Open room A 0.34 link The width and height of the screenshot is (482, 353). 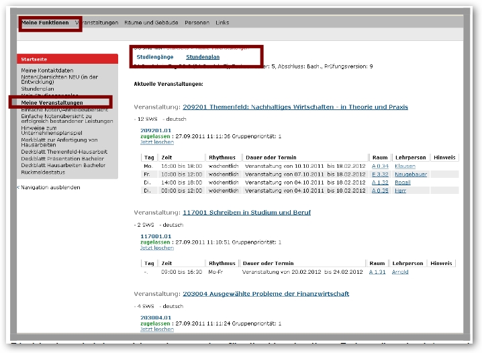(x=380, y=166)
